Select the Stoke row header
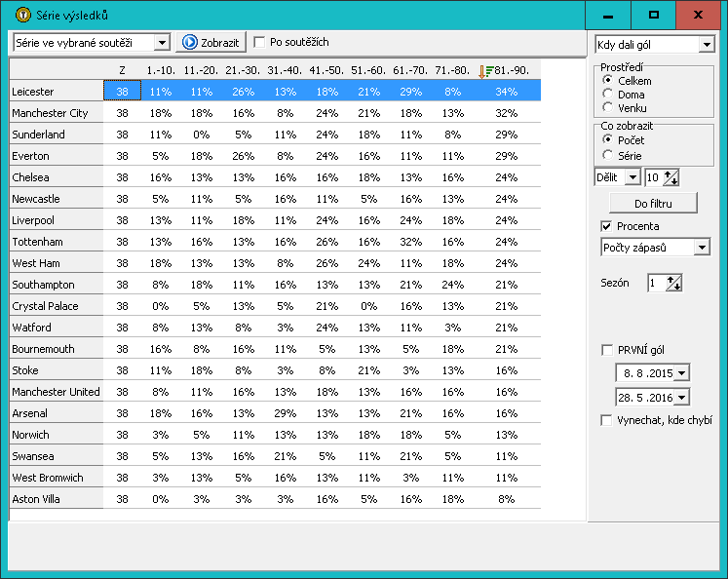Viewport: 728px width, 579px height. coord(57,370)
